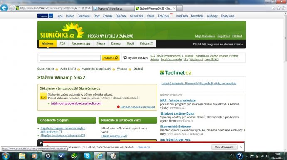The image size is (287, 160).
Task: Open Práce v IT section
Action: [146, 43]
